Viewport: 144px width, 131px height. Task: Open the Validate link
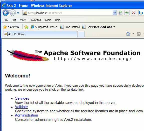coord(21,107)
